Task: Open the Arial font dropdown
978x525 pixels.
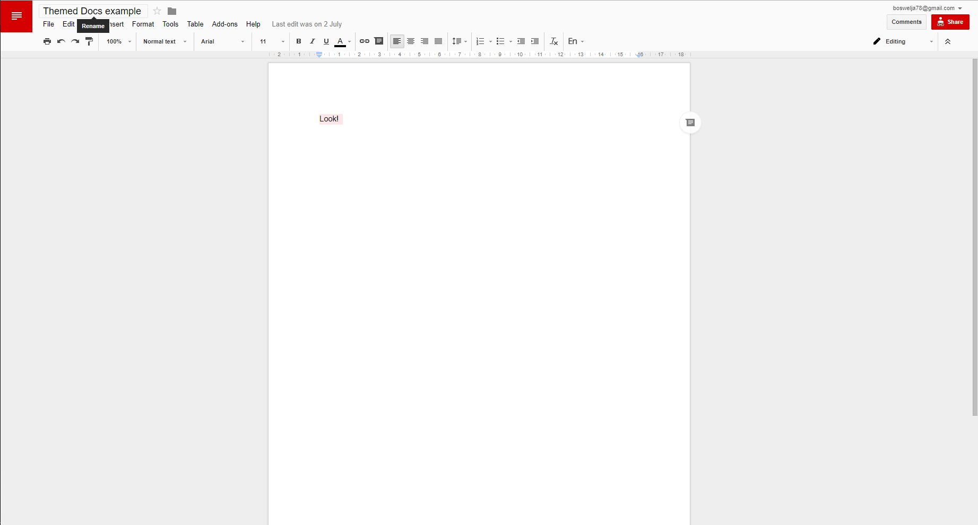Action: (223, 41)
